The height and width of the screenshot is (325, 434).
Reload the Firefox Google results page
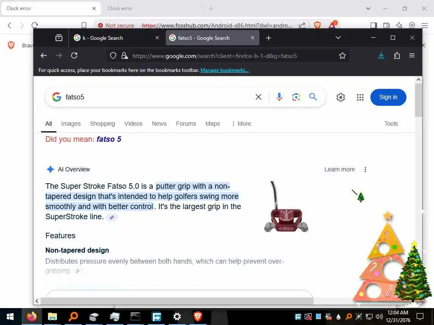74,55
